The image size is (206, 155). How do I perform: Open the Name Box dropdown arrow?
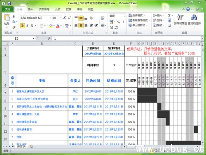pos(33,38)
